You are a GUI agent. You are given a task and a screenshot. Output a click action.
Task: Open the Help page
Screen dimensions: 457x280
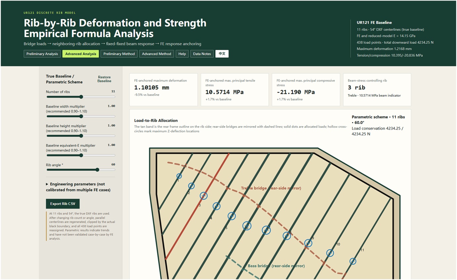[182, 54]
